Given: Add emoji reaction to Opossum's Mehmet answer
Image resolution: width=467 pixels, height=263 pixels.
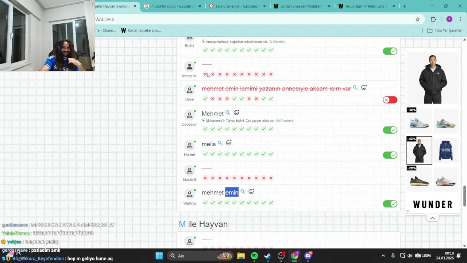Looking at the screenshot, I should 236,113.
